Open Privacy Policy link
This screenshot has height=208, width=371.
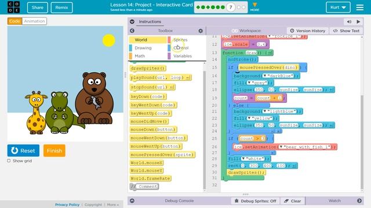(67, 205)
